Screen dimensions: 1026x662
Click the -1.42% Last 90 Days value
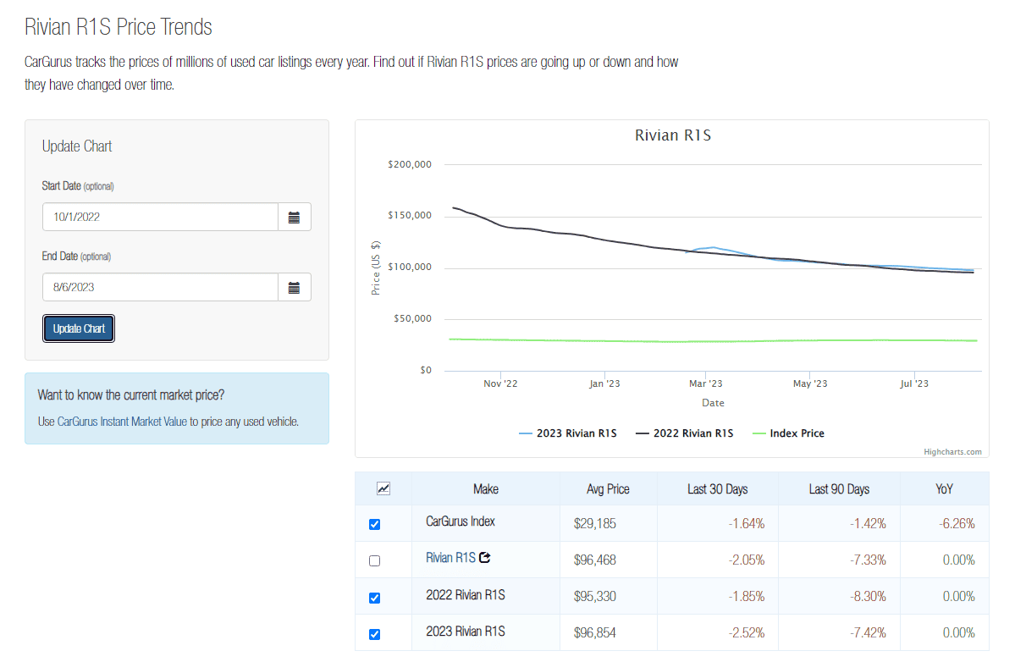868,524
